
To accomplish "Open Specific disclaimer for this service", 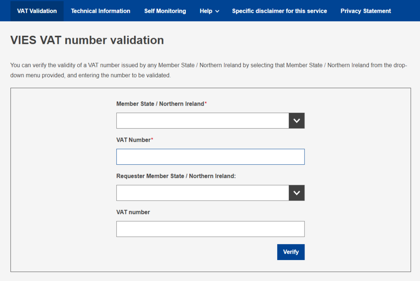I will 279,11.
